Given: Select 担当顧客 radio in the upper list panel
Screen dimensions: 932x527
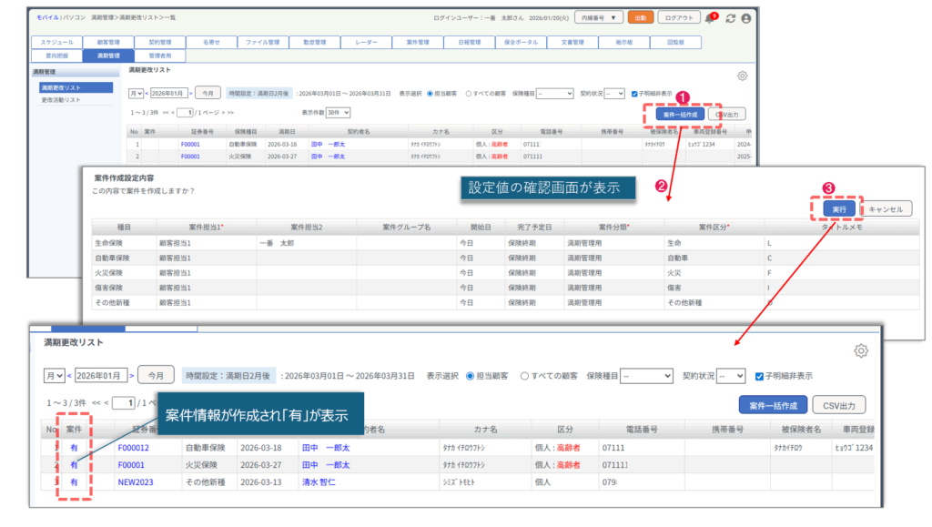Looking at the screenshot, I should point(431,93).
